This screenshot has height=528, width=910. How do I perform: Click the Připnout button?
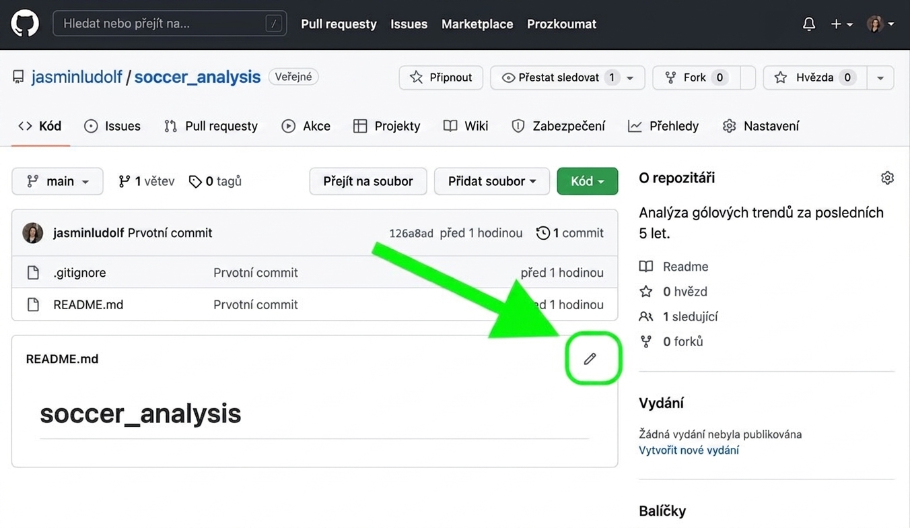441,77
